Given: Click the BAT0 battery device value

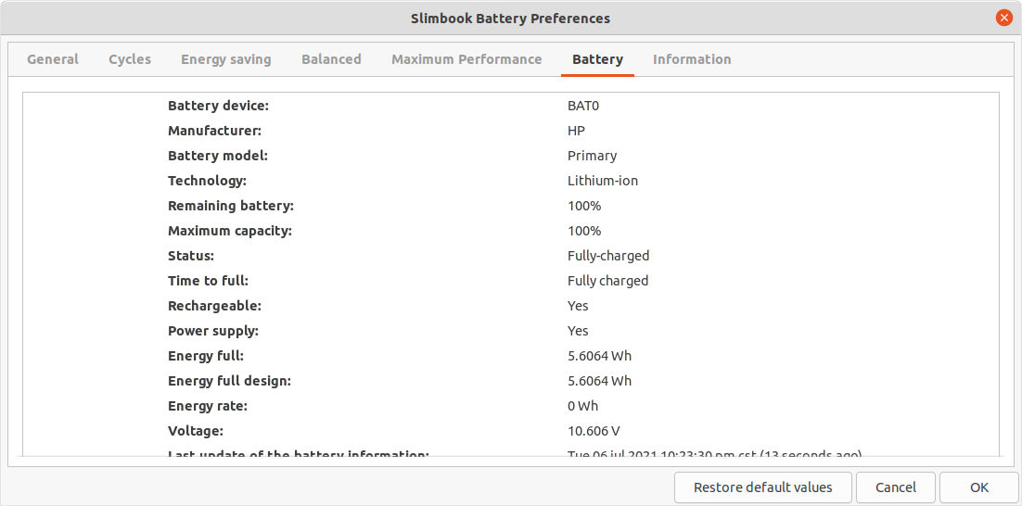Looking at the screenshot, I should click(x=583, y=106).
